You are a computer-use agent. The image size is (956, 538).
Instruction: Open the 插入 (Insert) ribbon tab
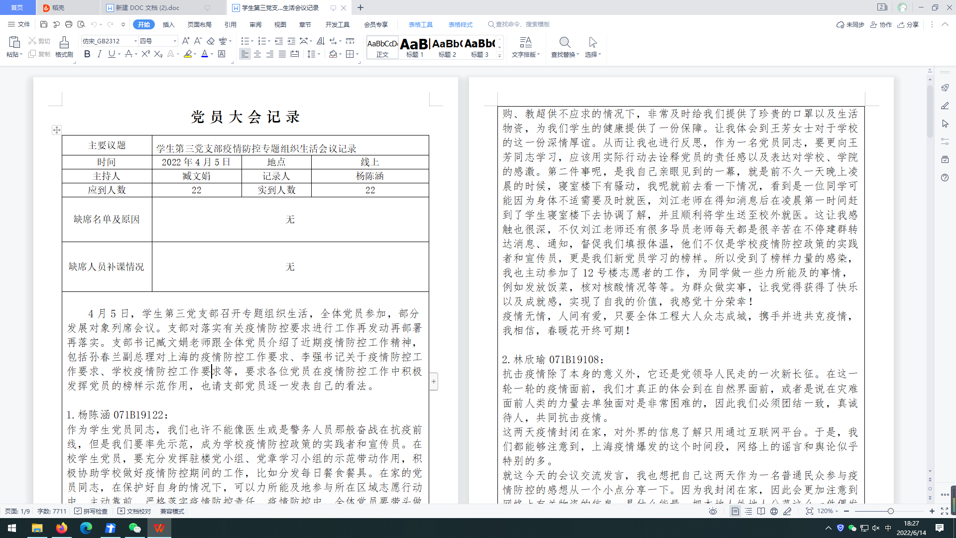coord(169,24)
